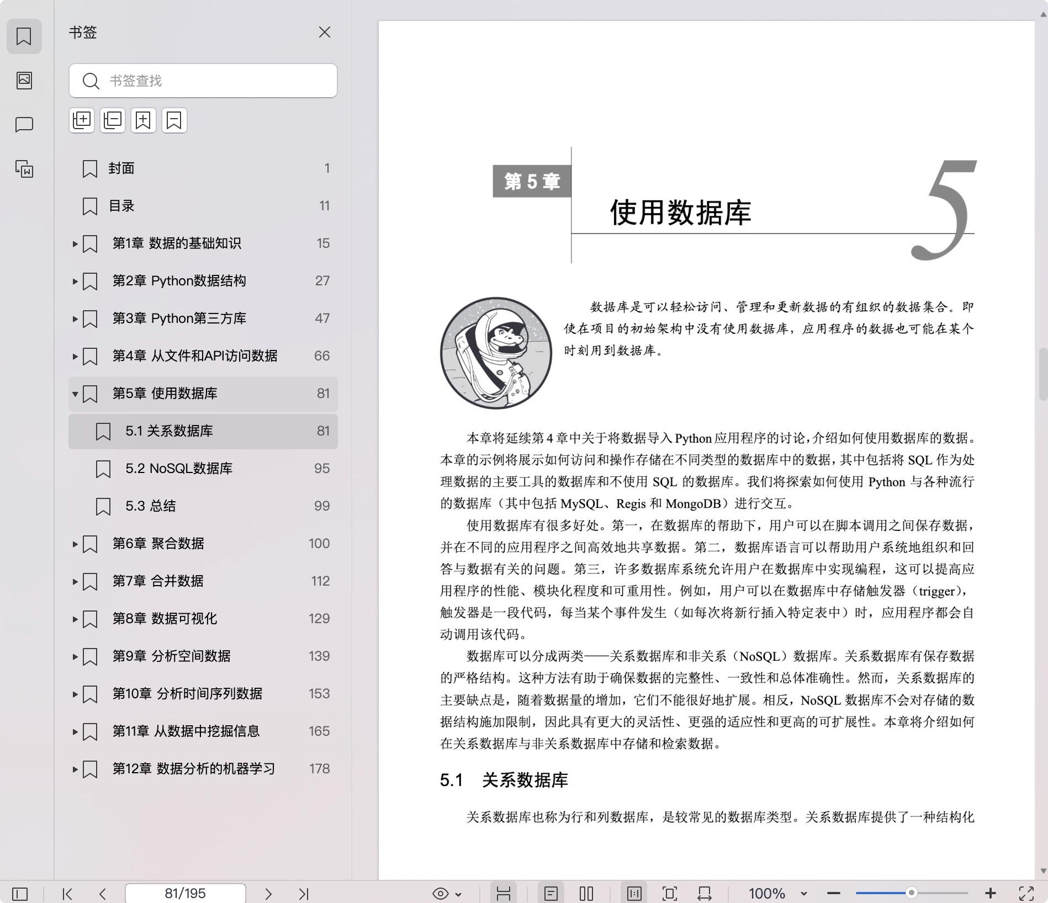Open the comments sidebar panel icon

click(x=24, y=125)
